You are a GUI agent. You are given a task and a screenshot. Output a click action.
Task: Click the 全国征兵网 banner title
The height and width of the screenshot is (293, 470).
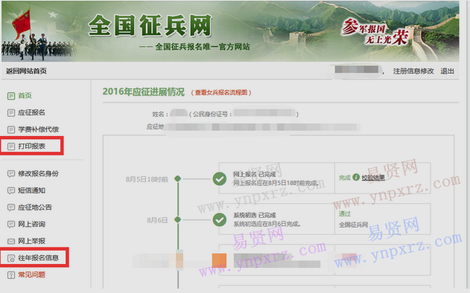point(150,26)
